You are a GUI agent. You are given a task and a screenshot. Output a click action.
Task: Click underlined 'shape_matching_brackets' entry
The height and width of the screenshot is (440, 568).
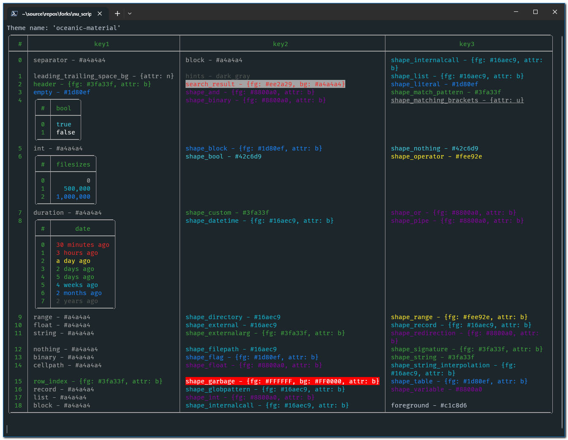click(457, 100)
